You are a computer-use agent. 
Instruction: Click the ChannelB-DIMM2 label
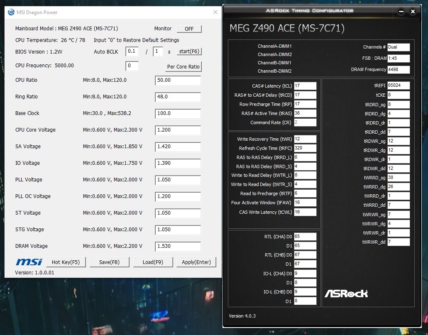point(274,71)
